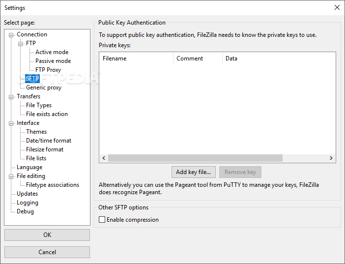Select the Themes page
345x264 pixels.
coord(36,132)
